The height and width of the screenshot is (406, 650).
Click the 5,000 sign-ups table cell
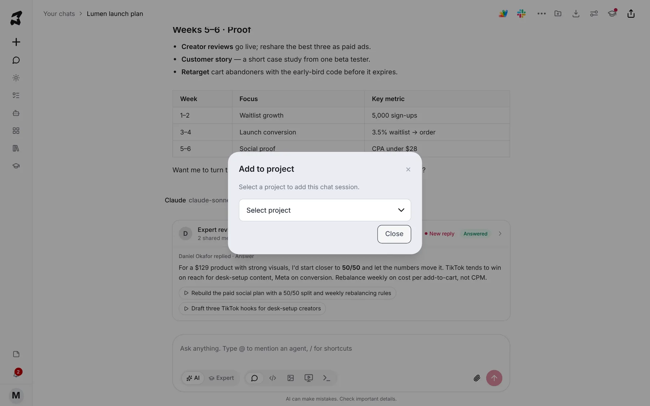[x=437, y=115]
